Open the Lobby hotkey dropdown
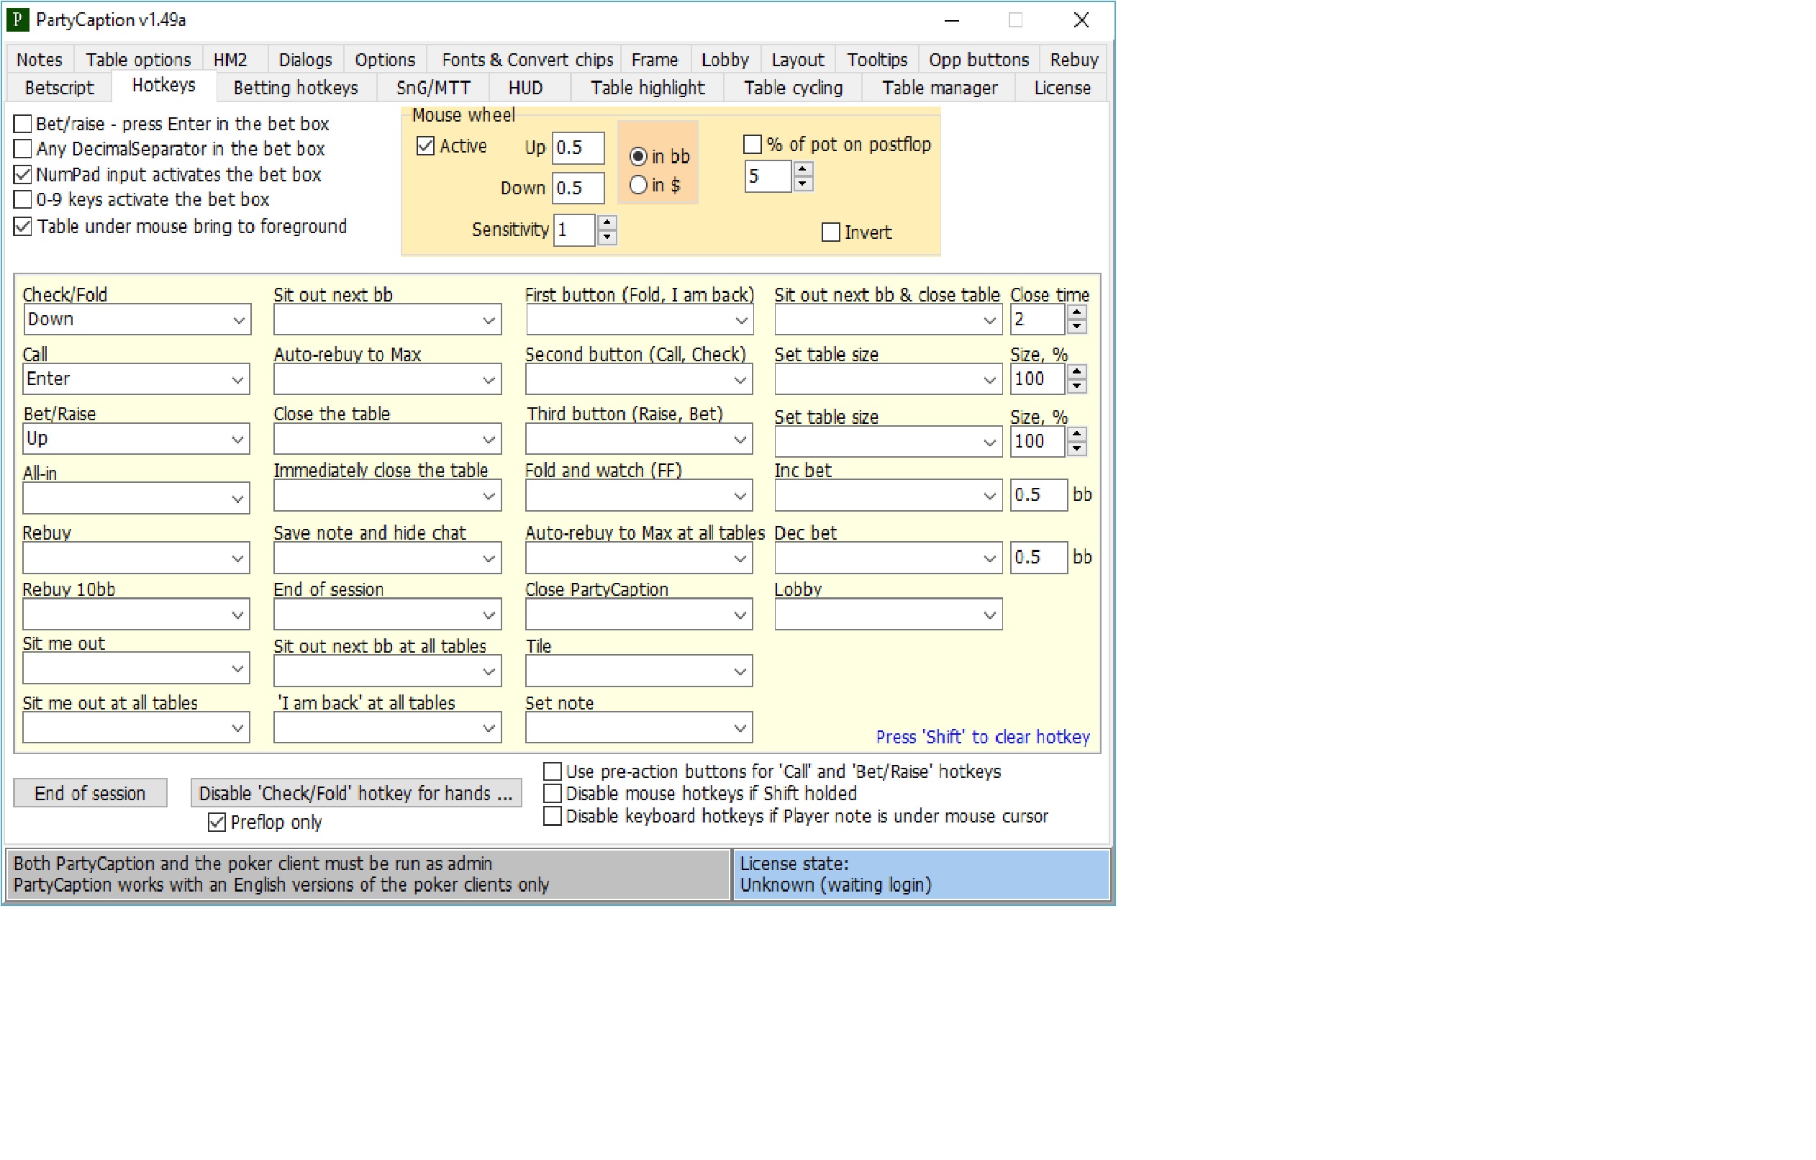This screenshot has width=1816, height=1160. coord(889,615)
